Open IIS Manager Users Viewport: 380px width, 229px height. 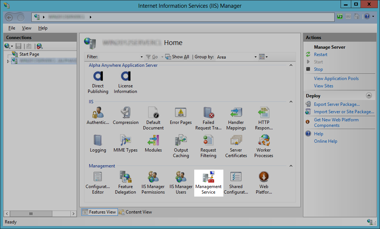[181, 183]
